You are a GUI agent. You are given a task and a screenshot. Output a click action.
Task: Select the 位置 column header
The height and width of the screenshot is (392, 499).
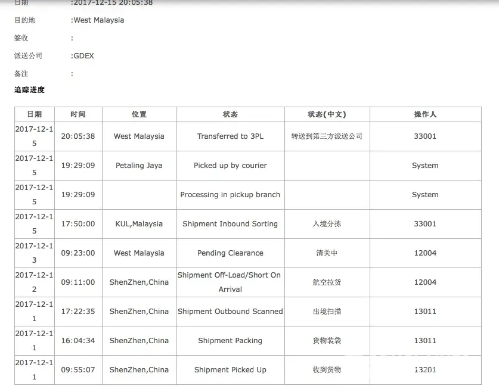tap(139, 114)
